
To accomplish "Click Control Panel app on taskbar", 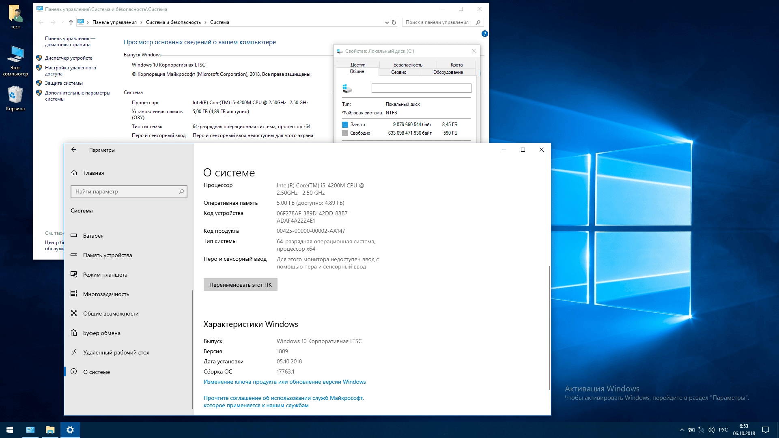I will coord(30,430).
